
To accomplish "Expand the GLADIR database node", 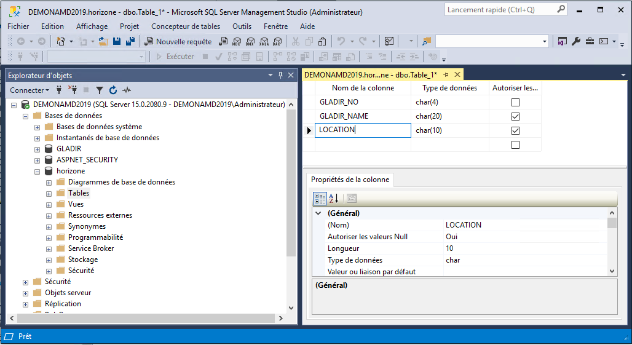I will [38, 149].
